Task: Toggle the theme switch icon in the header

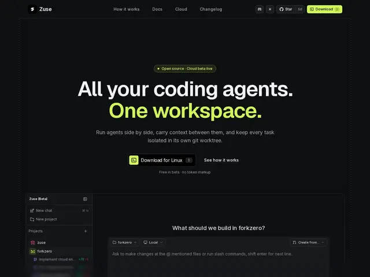Action: point(270,9)
